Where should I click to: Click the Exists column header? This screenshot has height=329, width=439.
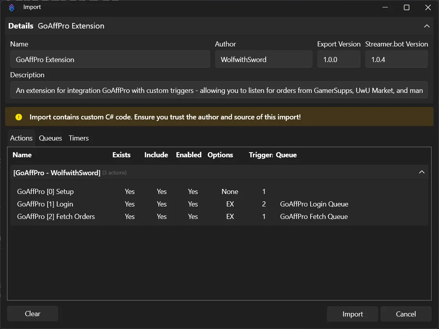[121, 155]
